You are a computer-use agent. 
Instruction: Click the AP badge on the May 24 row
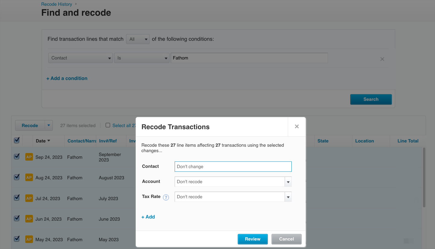click(x=29, y=239)
